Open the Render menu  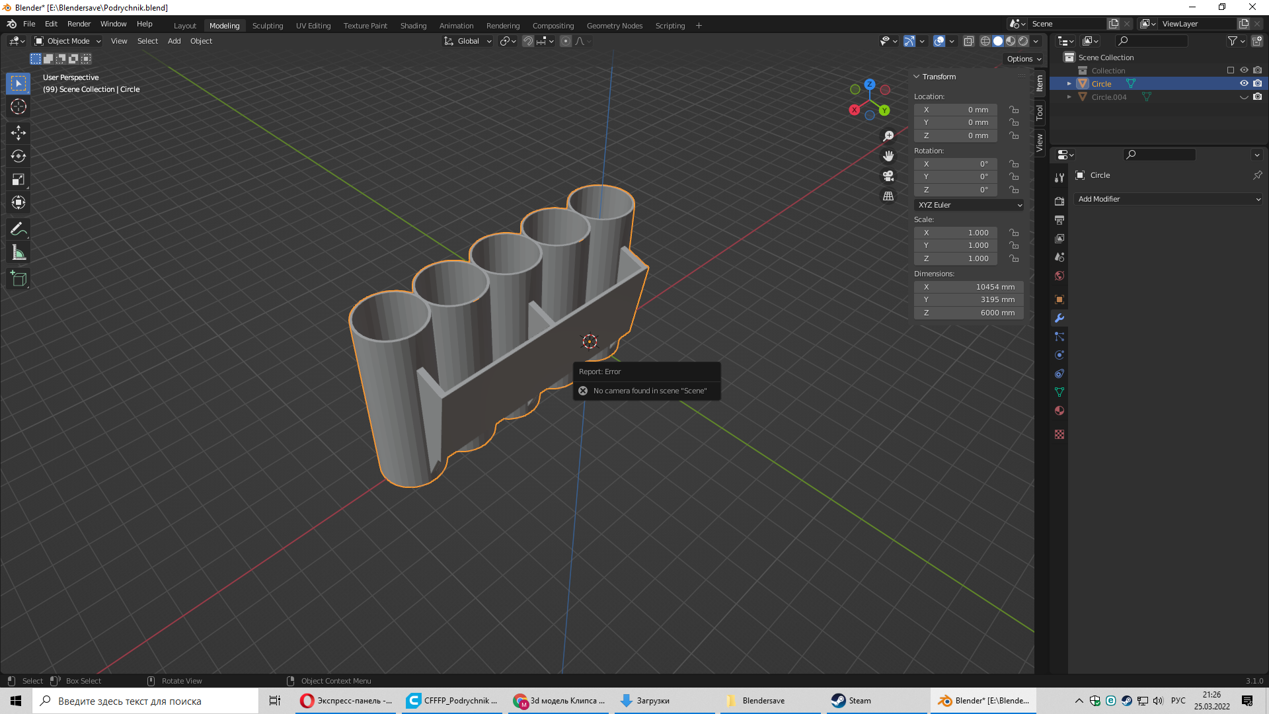click(x=79, y=24)
